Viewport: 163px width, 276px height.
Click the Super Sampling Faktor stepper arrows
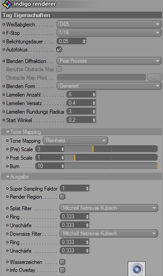pos(87,188)
